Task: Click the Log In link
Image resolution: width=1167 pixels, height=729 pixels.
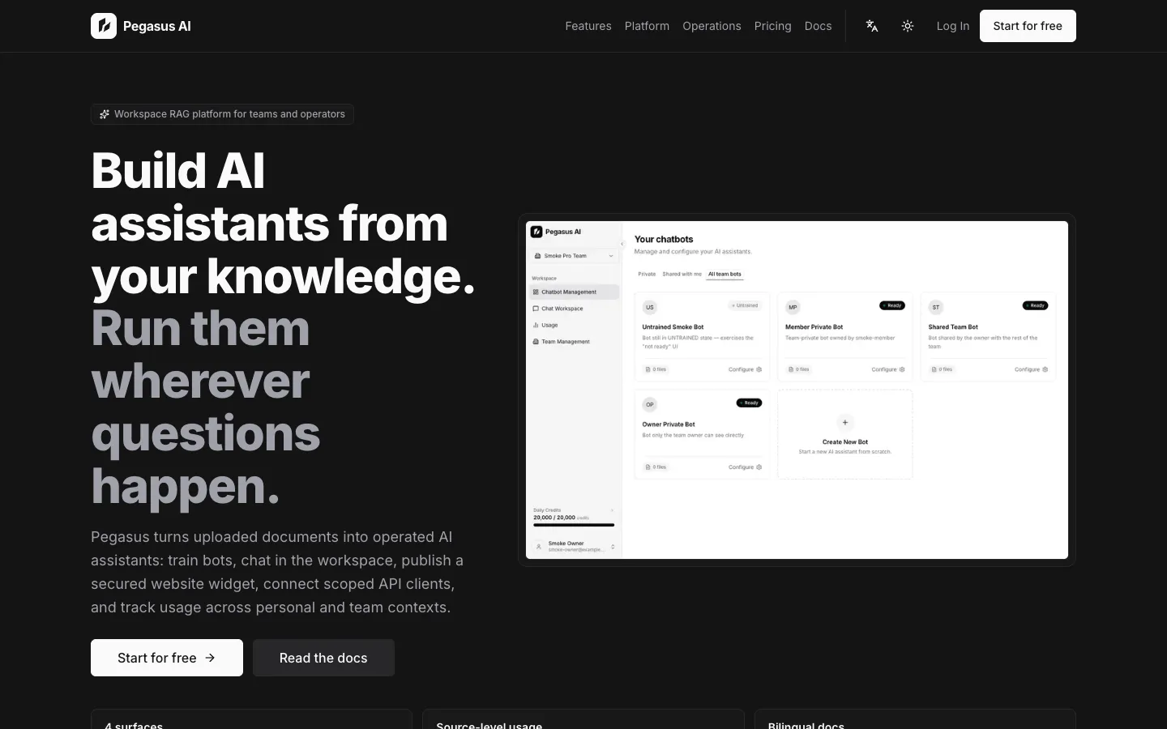Action: (953, 26)
